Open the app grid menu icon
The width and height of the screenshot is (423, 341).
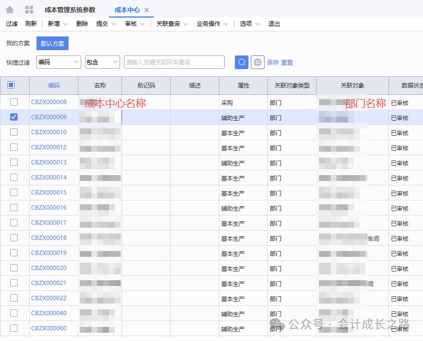[x=29, y=10]
